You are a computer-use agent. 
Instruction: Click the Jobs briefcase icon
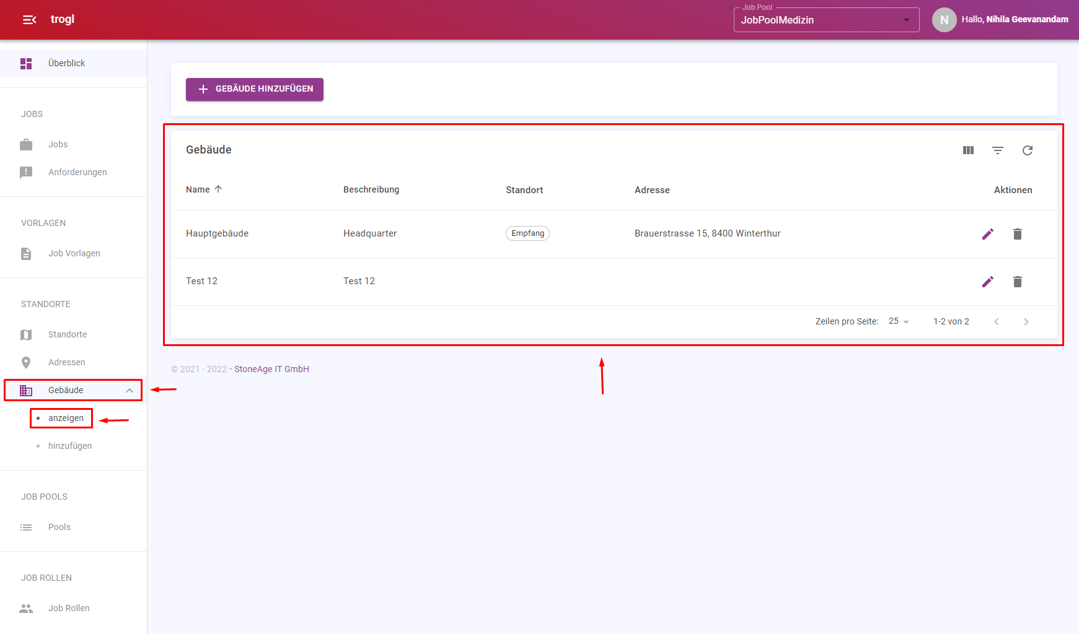point(26,144)
